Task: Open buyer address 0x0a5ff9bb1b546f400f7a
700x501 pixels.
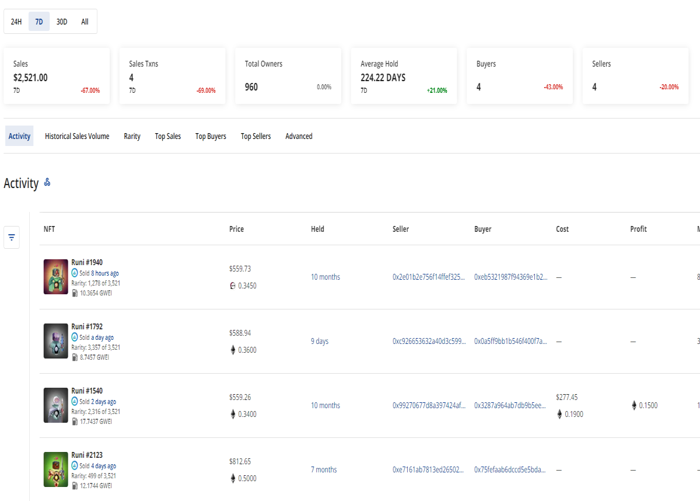Action: pyautogui.click(x=511, y=342)
